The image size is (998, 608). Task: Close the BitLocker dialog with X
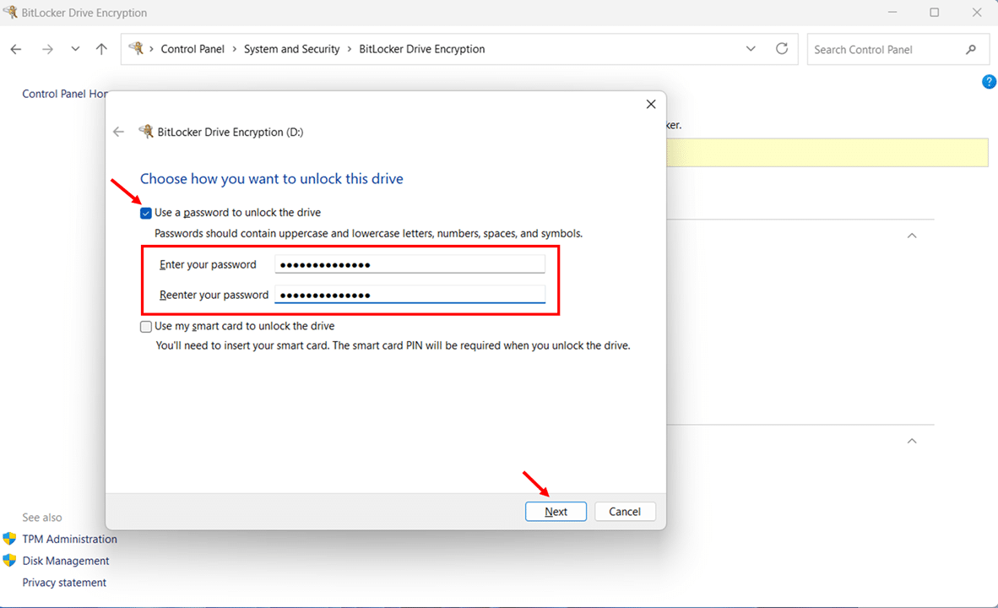click(651, 104)
